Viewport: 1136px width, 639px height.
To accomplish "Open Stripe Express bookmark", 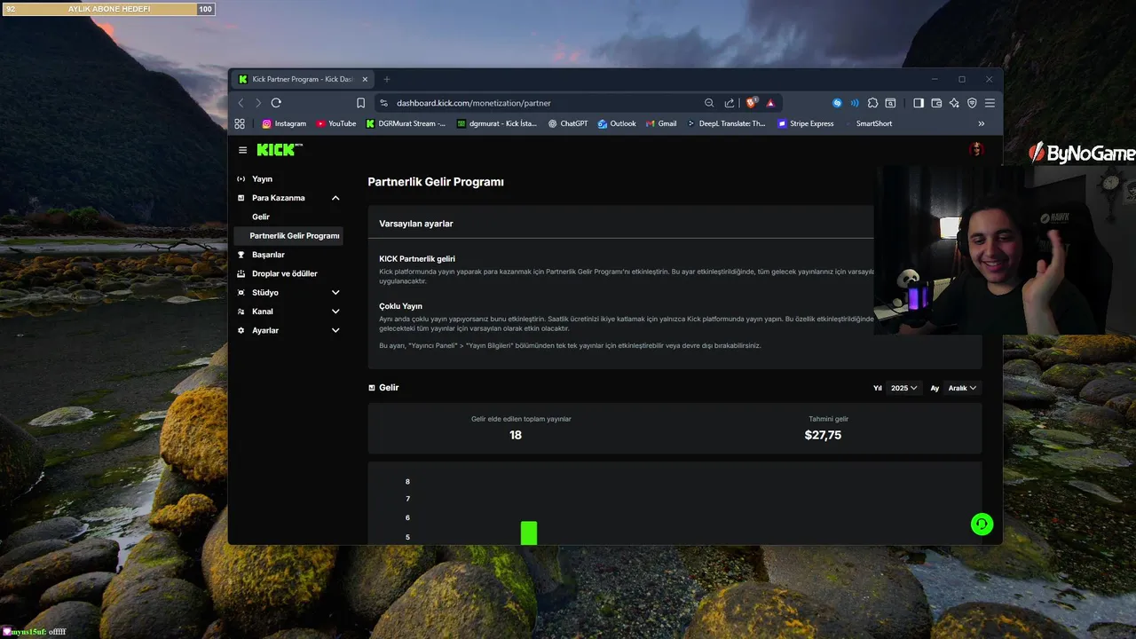I will click(806, 123).
